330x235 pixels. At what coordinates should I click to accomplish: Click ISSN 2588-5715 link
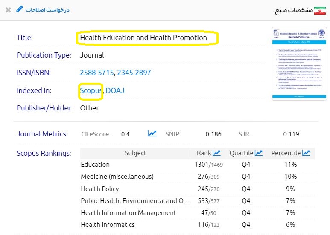point(96,73)
